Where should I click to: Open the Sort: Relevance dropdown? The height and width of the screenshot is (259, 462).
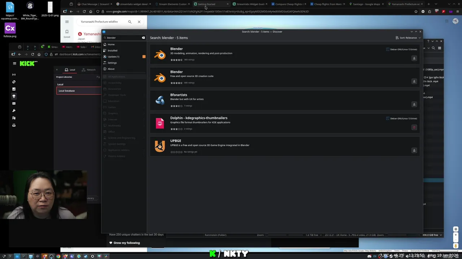pyautogui.click(x=408, y=38)
